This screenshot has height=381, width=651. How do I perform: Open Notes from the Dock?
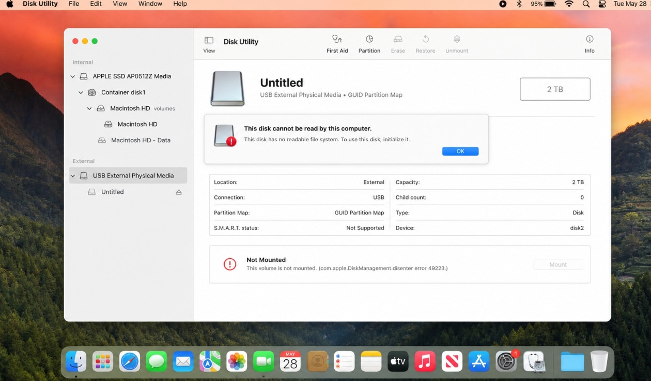tap(371, 361)
